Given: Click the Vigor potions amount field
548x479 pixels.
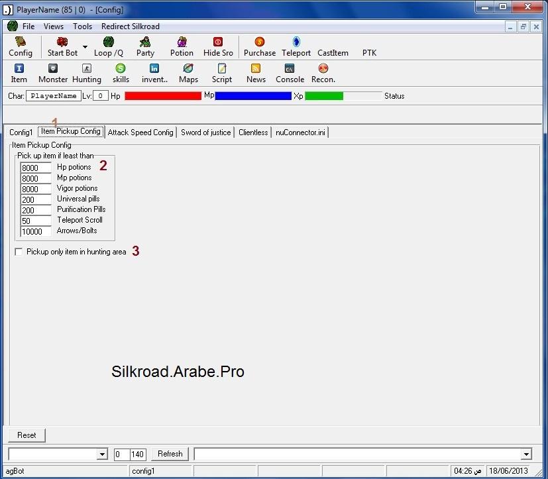Looking at the screenshot, I should 36,189.
